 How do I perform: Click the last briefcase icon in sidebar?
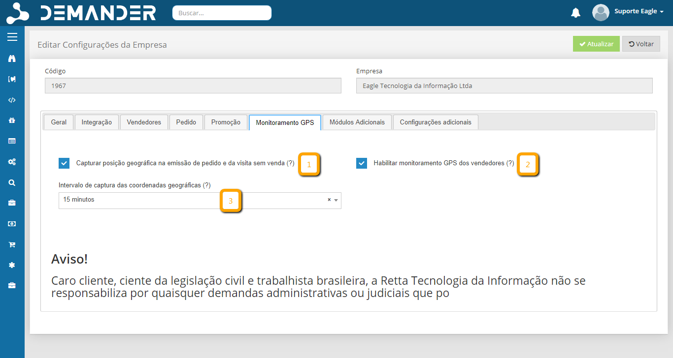pyautogui.click(x=12, y=285)
